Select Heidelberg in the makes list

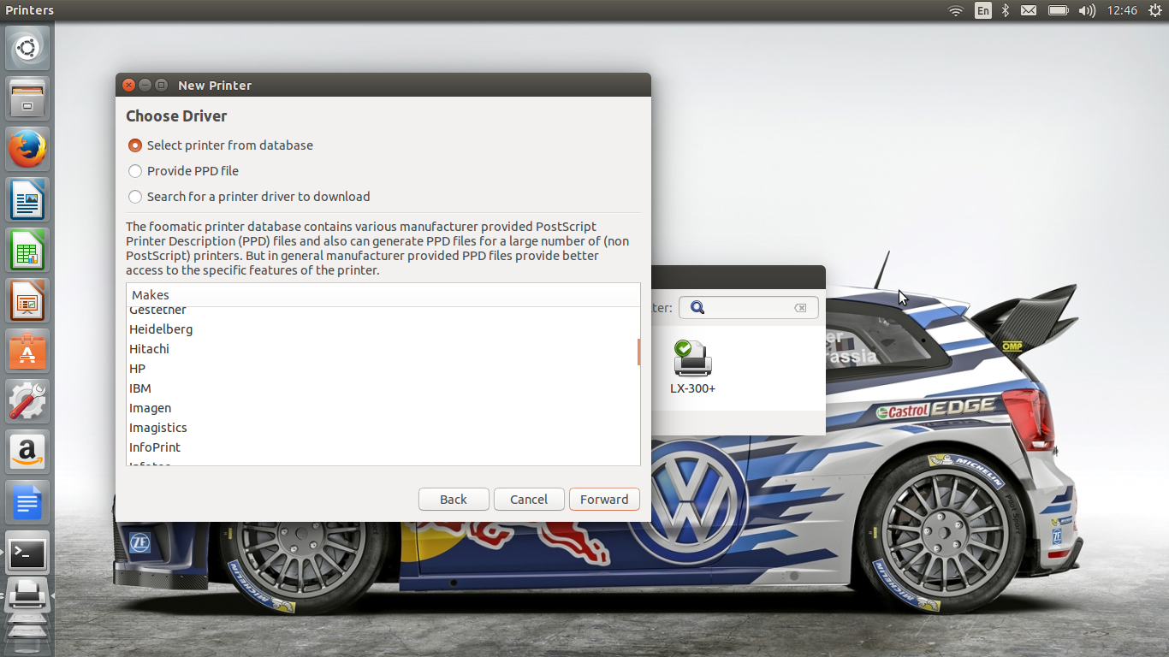point(383,329)
